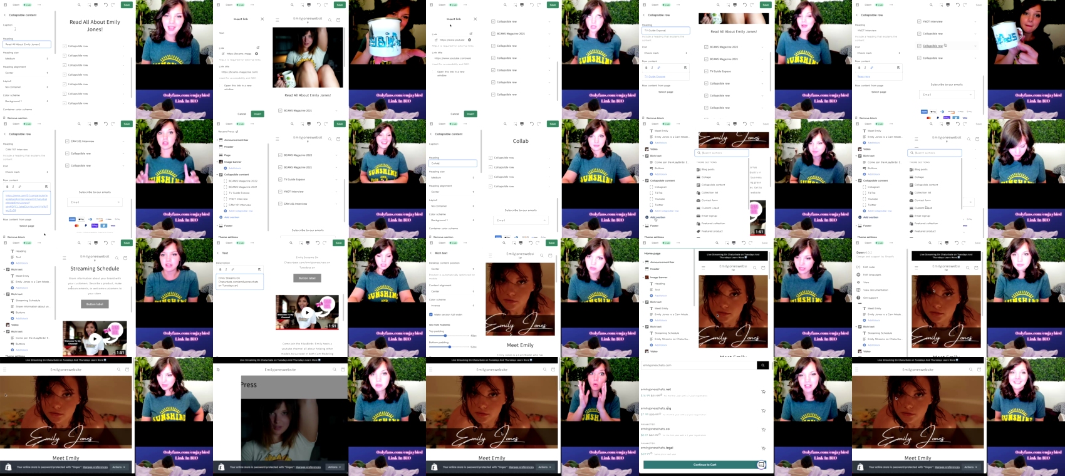Image resolution: width=1065 pixels, height=476 pixels.
Task: Insert link icon in the Description text editor
Action: [232, 269]
